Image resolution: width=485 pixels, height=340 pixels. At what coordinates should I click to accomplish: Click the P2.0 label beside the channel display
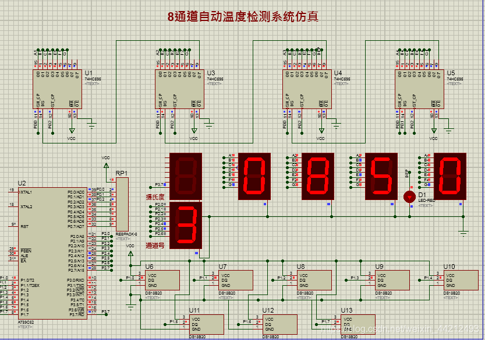click(160, 205)
